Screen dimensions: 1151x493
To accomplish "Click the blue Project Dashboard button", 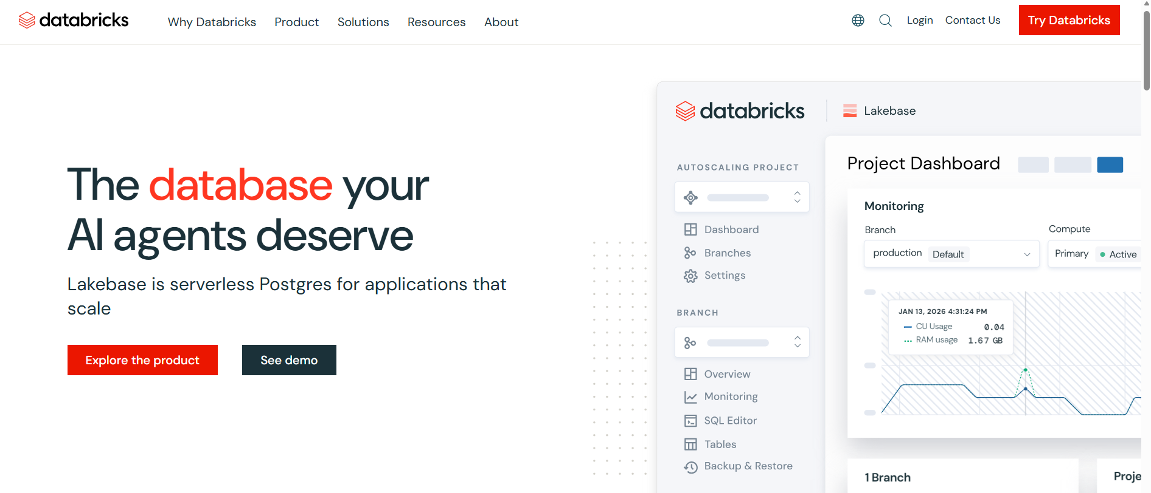I will coord(1110,165).
